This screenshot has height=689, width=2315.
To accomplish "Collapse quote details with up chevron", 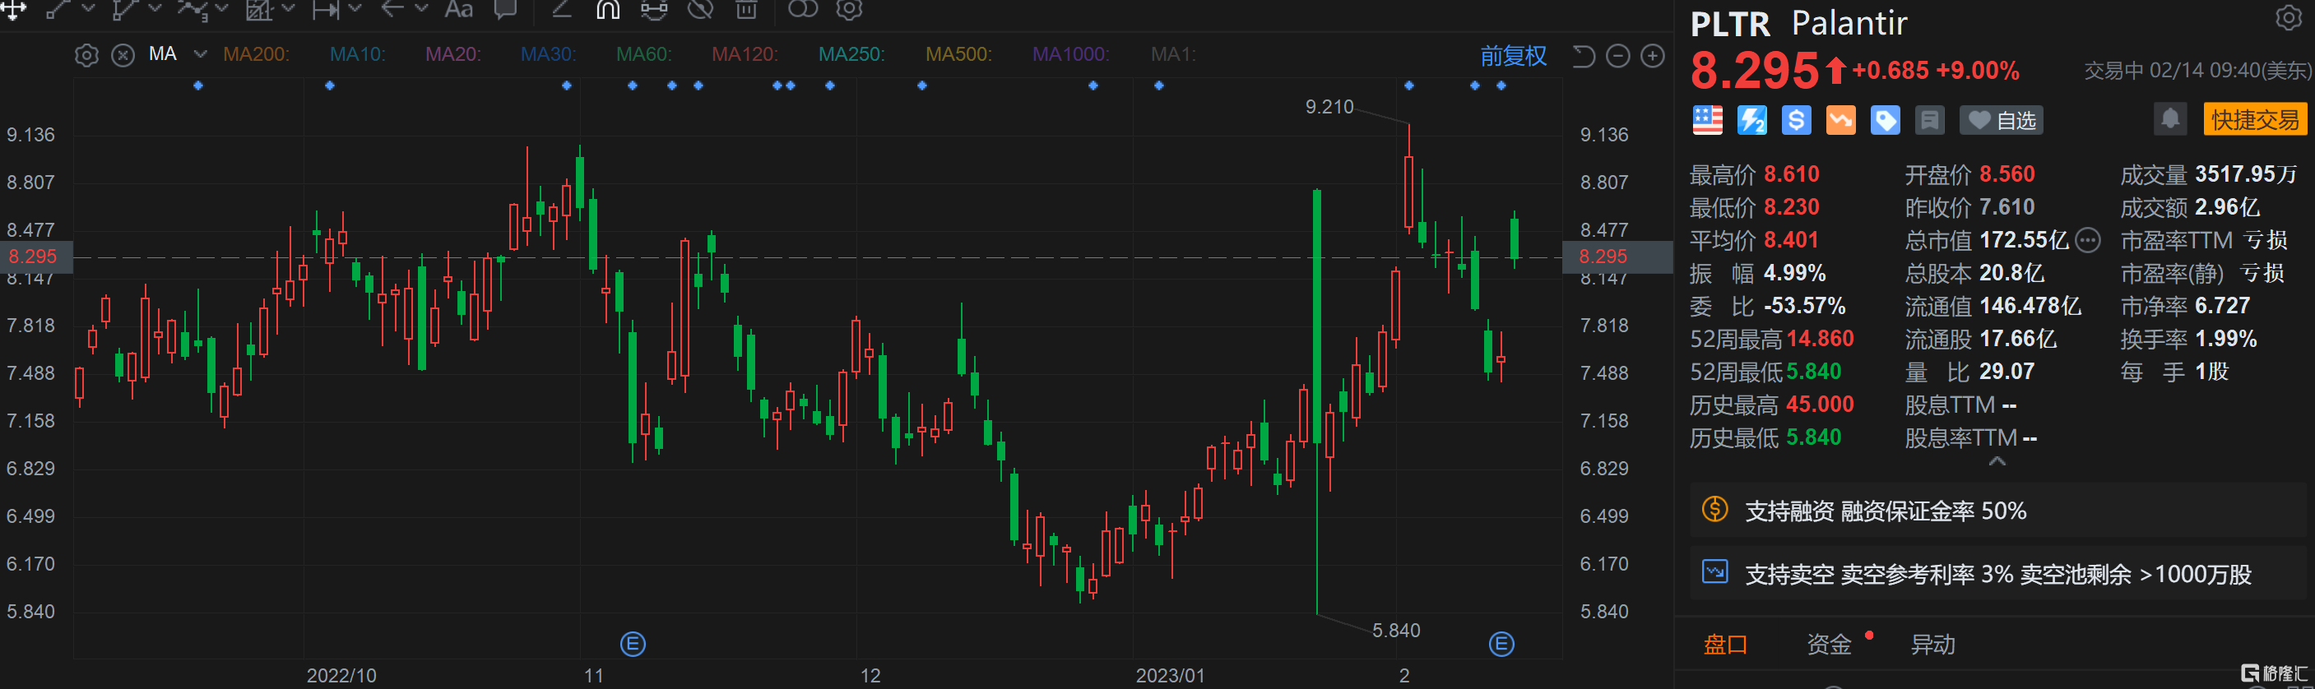I will tap(1997, 460).
